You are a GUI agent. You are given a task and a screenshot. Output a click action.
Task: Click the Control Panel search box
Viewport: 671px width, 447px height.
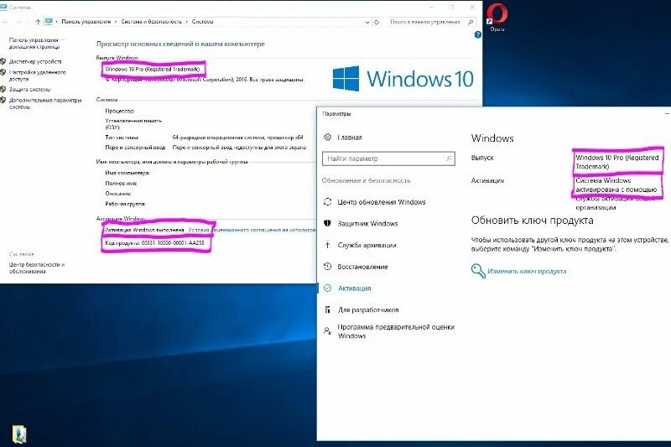click(x=431, y=22)
